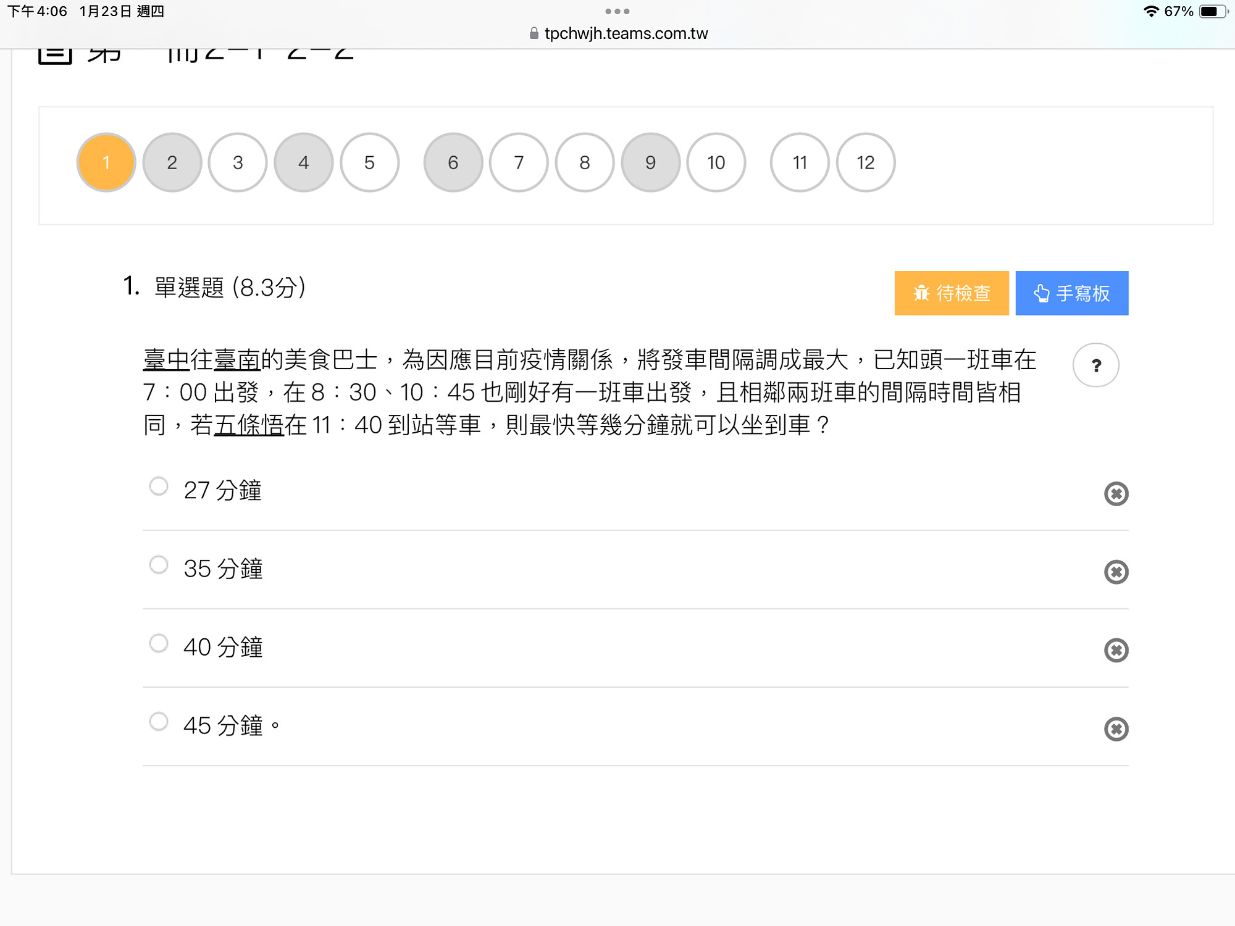Open question 10 circle
The width and height of the screenshot is (1235, 926).
716,162
